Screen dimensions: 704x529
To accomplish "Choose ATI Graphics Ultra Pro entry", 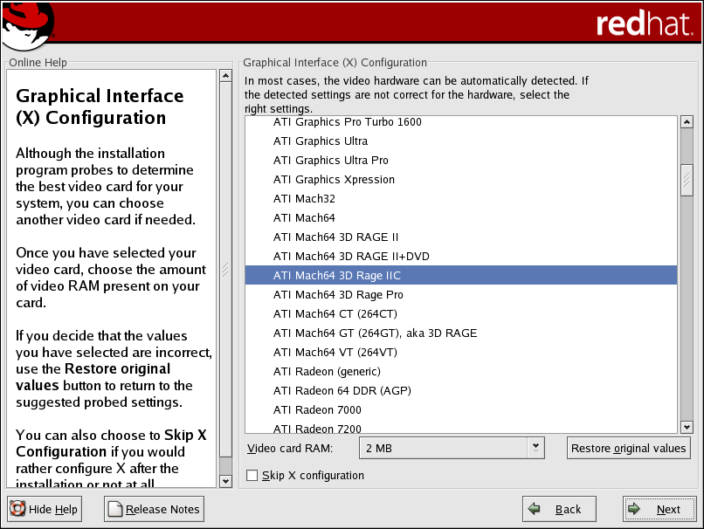I will (x=331, y=161).
